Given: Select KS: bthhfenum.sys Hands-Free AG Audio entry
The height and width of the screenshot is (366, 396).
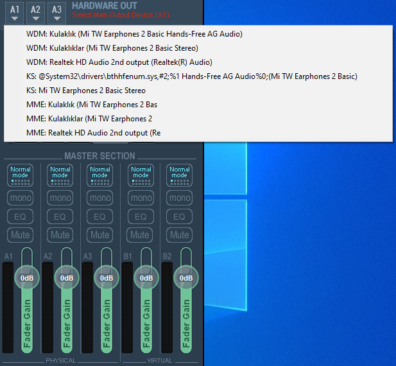Looking at the screenshot, I should (198, 76).
